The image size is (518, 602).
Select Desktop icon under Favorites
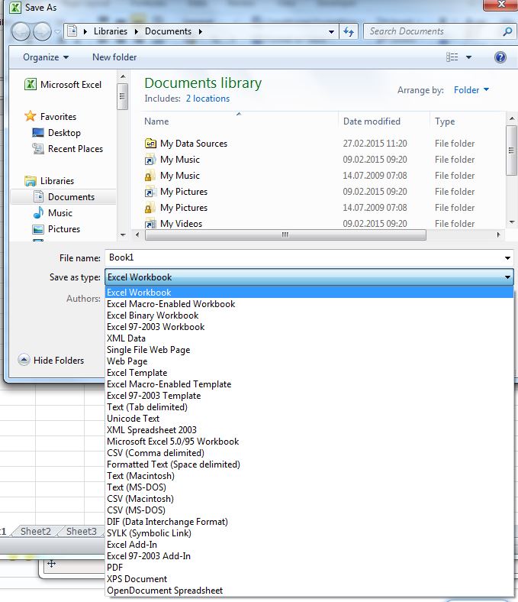tap(38, 133)
